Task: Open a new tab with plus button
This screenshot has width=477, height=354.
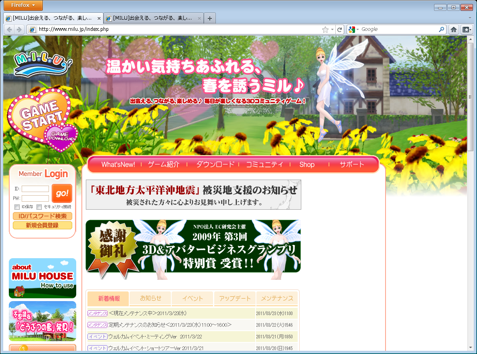Action: coord(209,18)
